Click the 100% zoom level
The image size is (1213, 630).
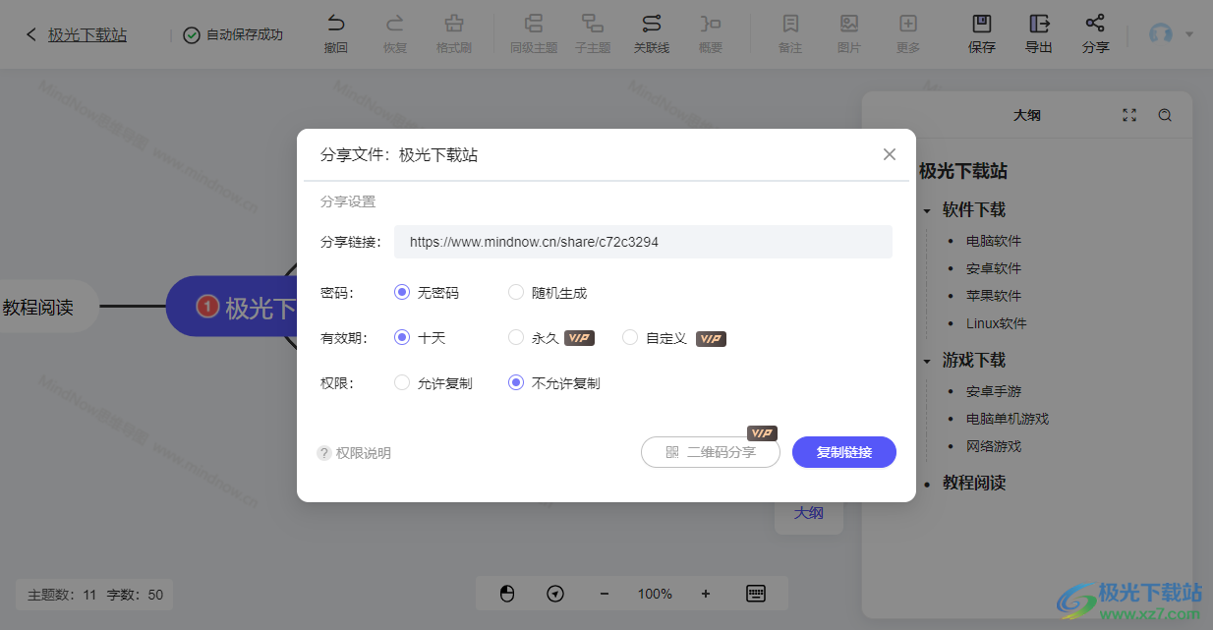point(655,594)
